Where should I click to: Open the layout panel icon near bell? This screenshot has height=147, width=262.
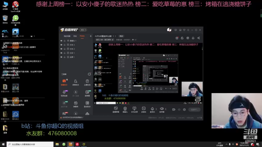(x=188, y=38)
